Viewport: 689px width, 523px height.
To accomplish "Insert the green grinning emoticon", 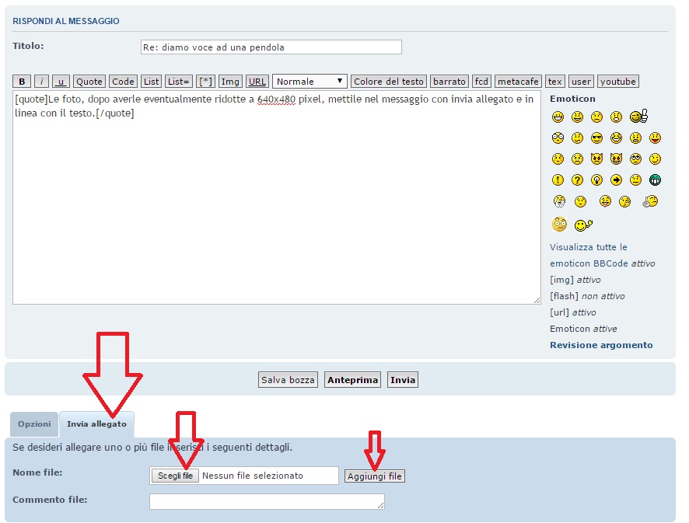I will pos(655,180).
